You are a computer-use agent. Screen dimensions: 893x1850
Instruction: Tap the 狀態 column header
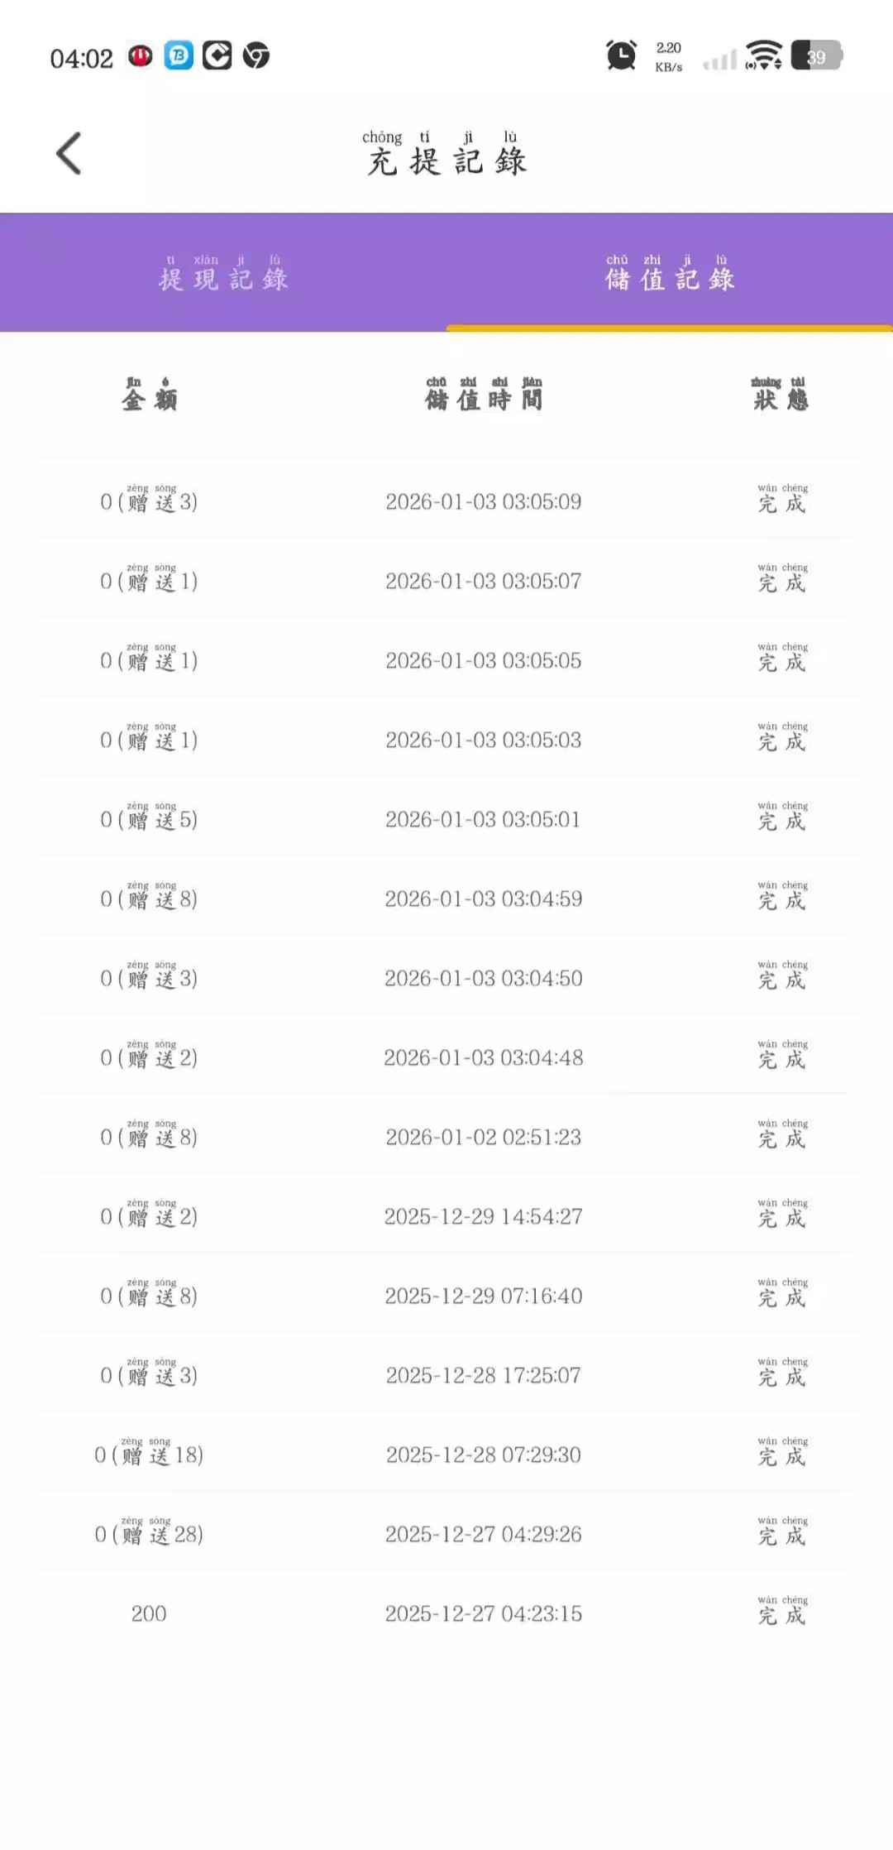pos(781,395)
